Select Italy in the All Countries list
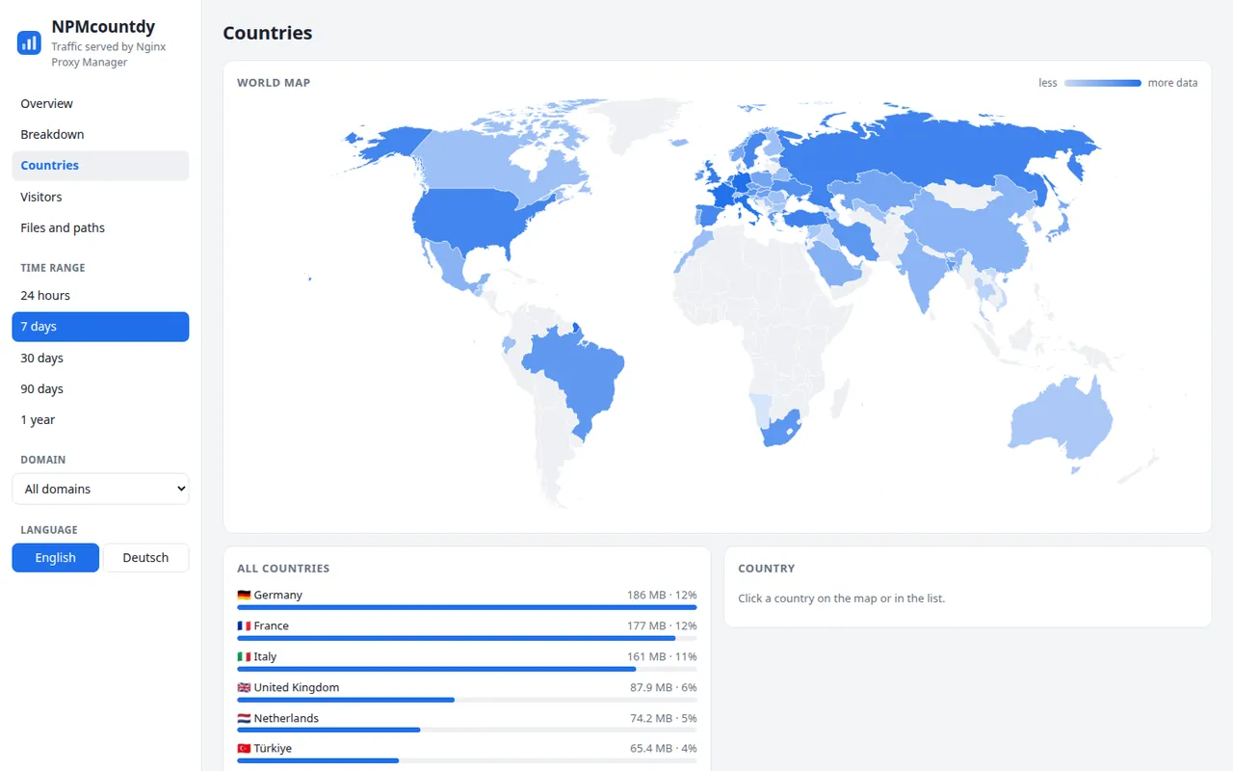The width and height of the screenshot is (1233, 771). (x=467, y=661)
